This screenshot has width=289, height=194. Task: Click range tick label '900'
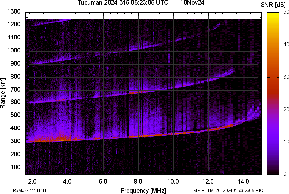[x=15, y=63]
